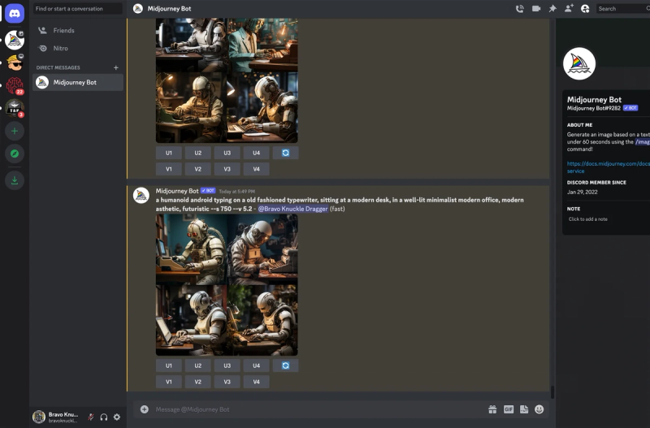Open the red brain server with 22 badge

click(x=15, y=86)
